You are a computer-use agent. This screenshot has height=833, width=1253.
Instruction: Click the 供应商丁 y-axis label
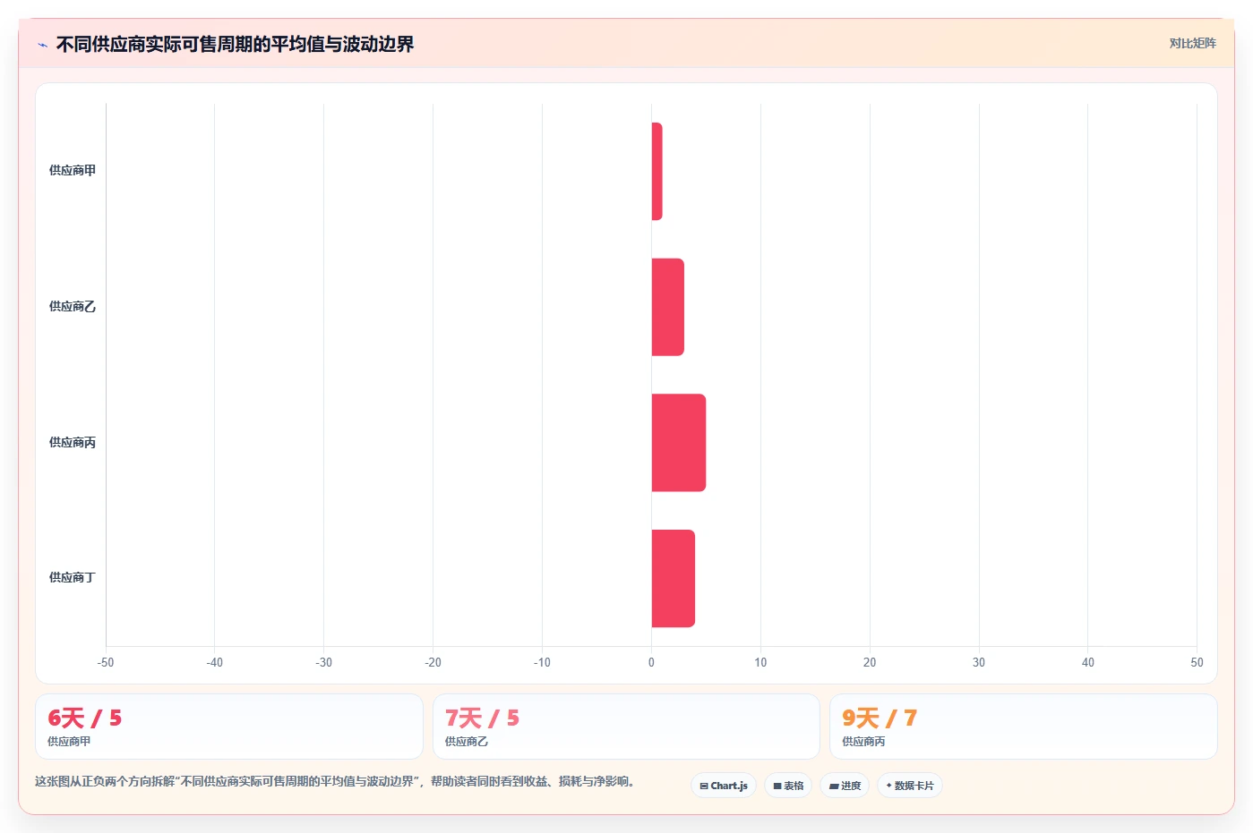73,578
